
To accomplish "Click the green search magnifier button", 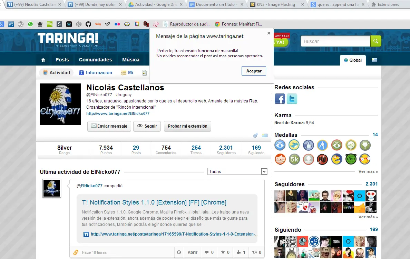I will point(376,41).
